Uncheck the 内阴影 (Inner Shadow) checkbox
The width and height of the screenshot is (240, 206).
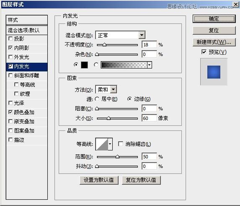pyautogui.click(x=10, y=48)
